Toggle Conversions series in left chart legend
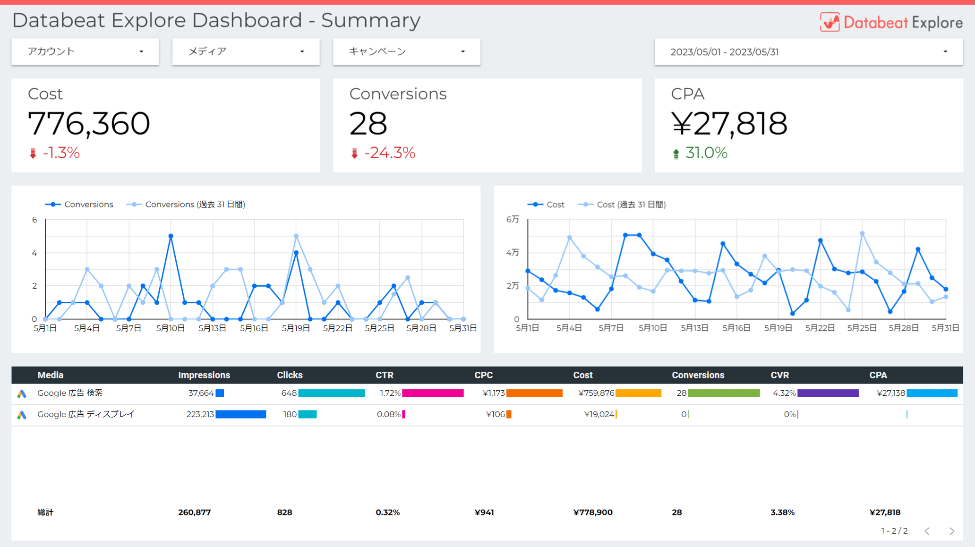 79,205
